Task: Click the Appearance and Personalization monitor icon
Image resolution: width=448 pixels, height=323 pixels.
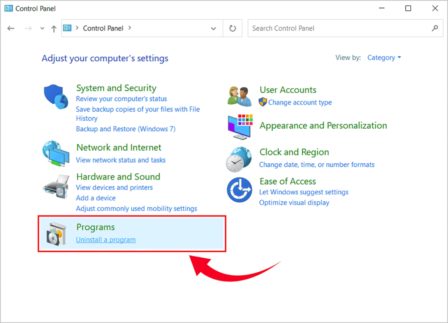Action: 240,126
